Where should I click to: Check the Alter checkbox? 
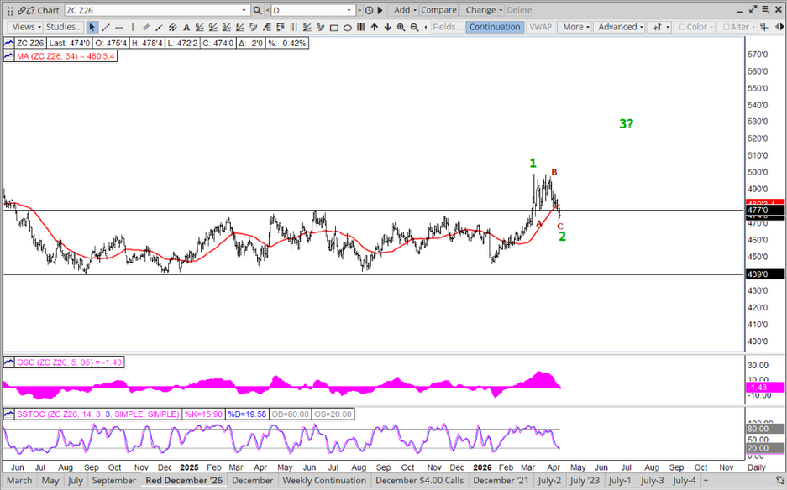(727, 27)
